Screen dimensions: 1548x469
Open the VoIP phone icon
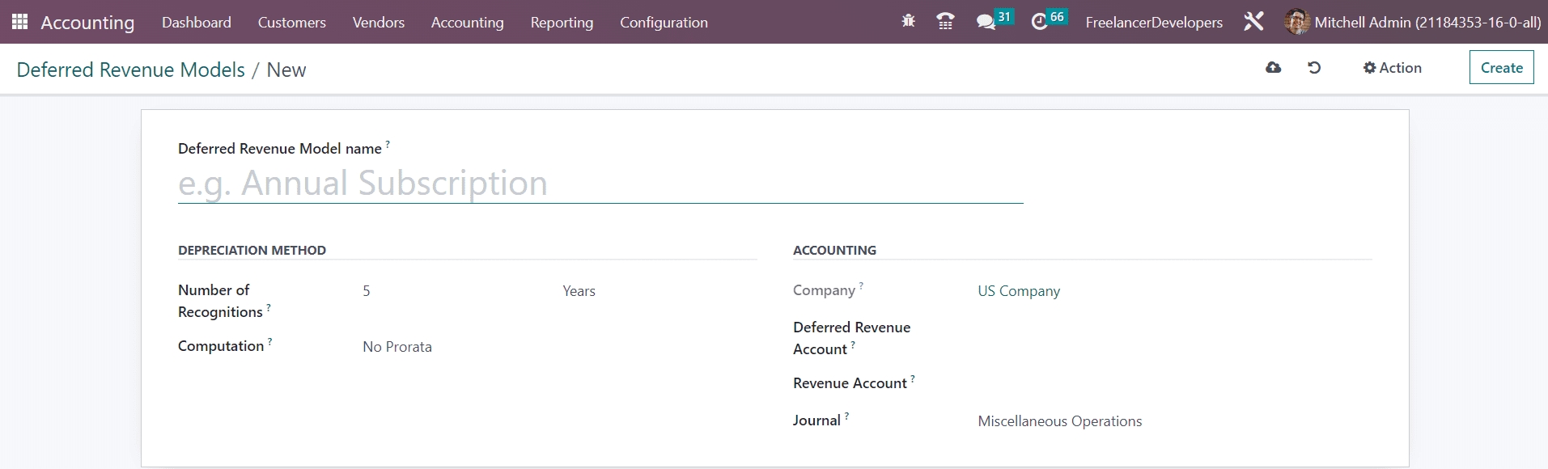point(944,22)
